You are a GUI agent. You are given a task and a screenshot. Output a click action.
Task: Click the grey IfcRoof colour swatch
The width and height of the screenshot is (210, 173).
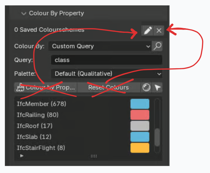140,126
